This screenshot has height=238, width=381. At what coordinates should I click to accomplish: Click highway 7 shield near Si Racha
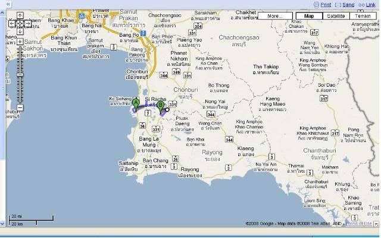pyautogui.click(x=148, y=113)
